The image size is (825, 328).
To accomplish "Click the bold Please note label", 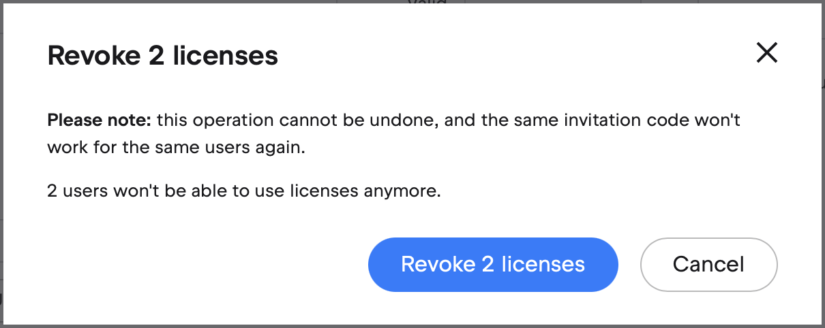I will pyautogui.click(x=100, y=122).
